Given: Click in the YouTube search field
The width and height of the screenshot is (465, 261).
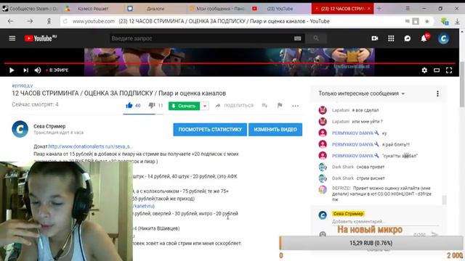Looking at the screenshot, I should [x=201, y=38].
